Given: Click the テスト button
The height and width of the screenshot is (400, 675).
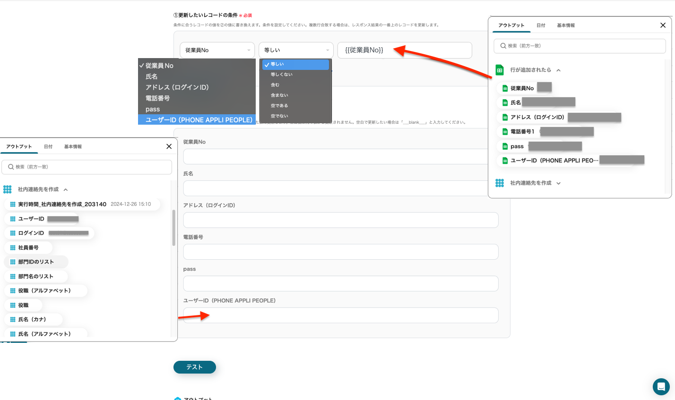Looking at the screenshot, I should coord(195,367).
